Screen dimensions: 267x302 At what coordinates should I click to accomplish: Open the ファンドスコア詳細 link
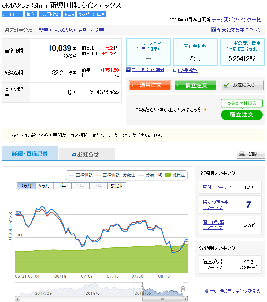point(148,70)
